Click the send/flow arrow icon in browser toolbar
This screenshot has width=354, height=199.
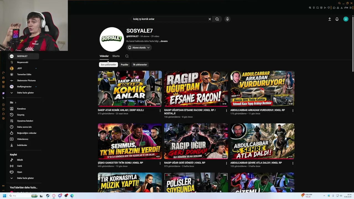[x=325, y=8]
